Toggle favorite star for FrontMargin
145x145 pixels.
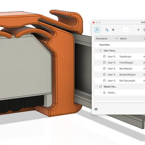click(x=104, y=62)
